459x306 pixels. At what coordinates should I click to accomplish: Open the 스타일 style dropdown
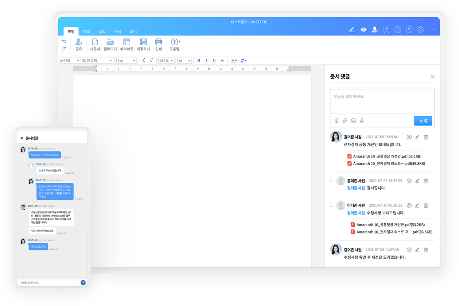coord(69,61)
